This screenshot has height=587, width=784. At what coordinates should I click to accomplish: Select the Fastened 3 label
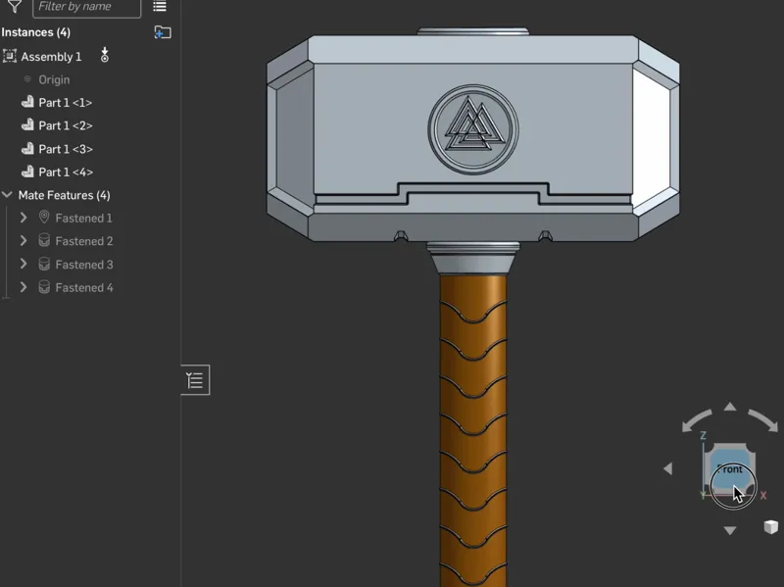[x=84, y=265]
